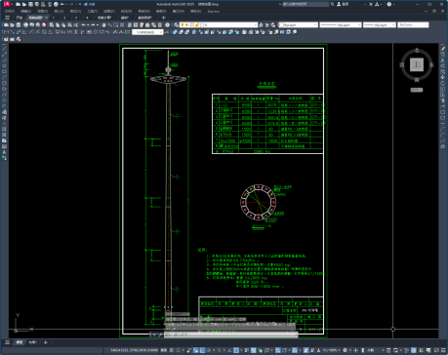Click the plus button to add a layout
448x355 pixels.
coord(46,342)
